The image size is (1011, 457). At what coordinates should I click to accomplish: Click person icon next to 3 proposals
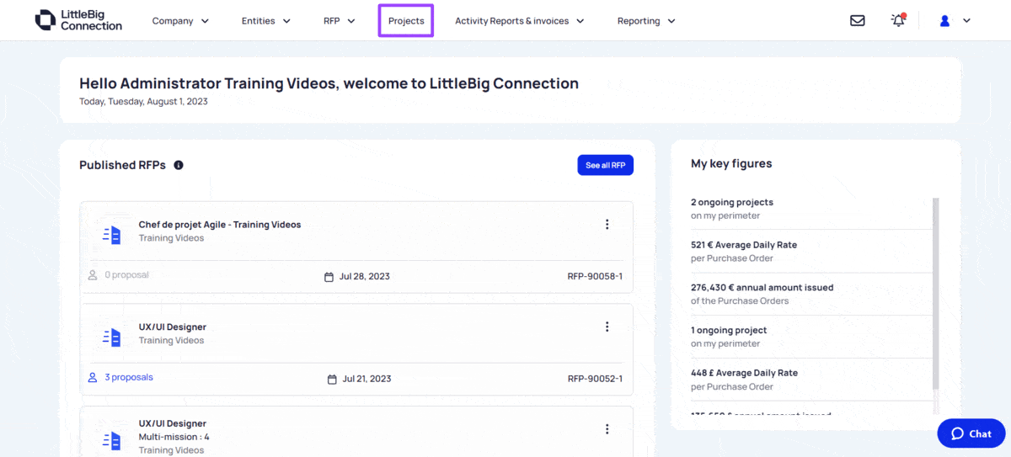click(x=93, y=378)
